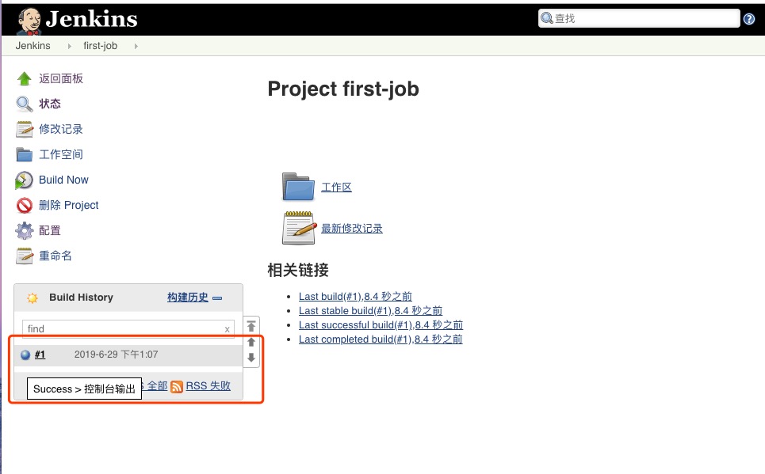Open 返回面板 in the sidebar
The width and height of the screenshot is (765, 474).
61,78
